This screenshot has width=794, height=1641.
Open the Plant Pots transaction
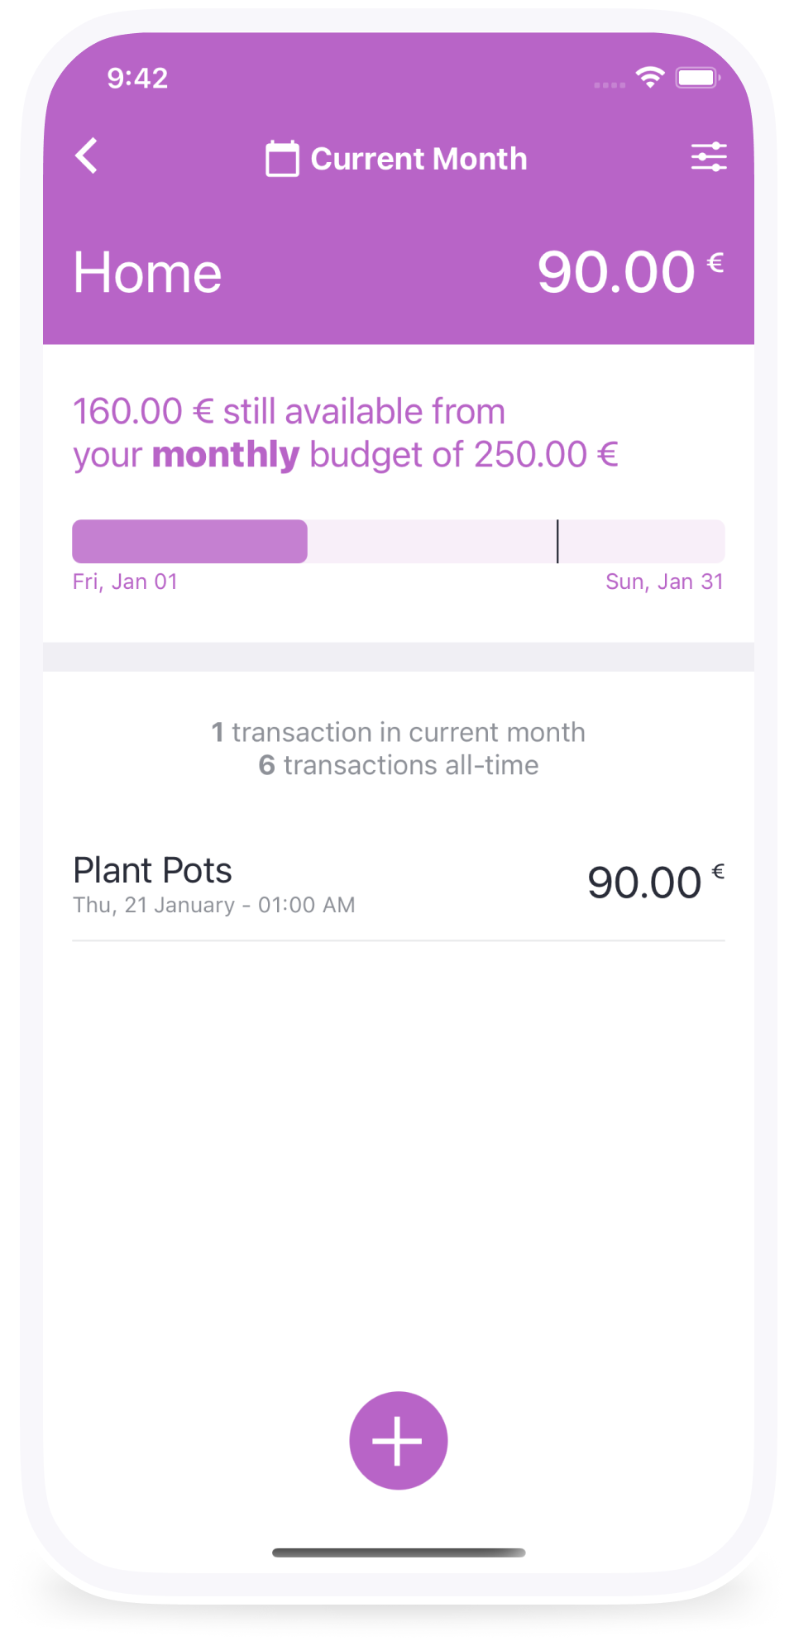pos(398,885)
